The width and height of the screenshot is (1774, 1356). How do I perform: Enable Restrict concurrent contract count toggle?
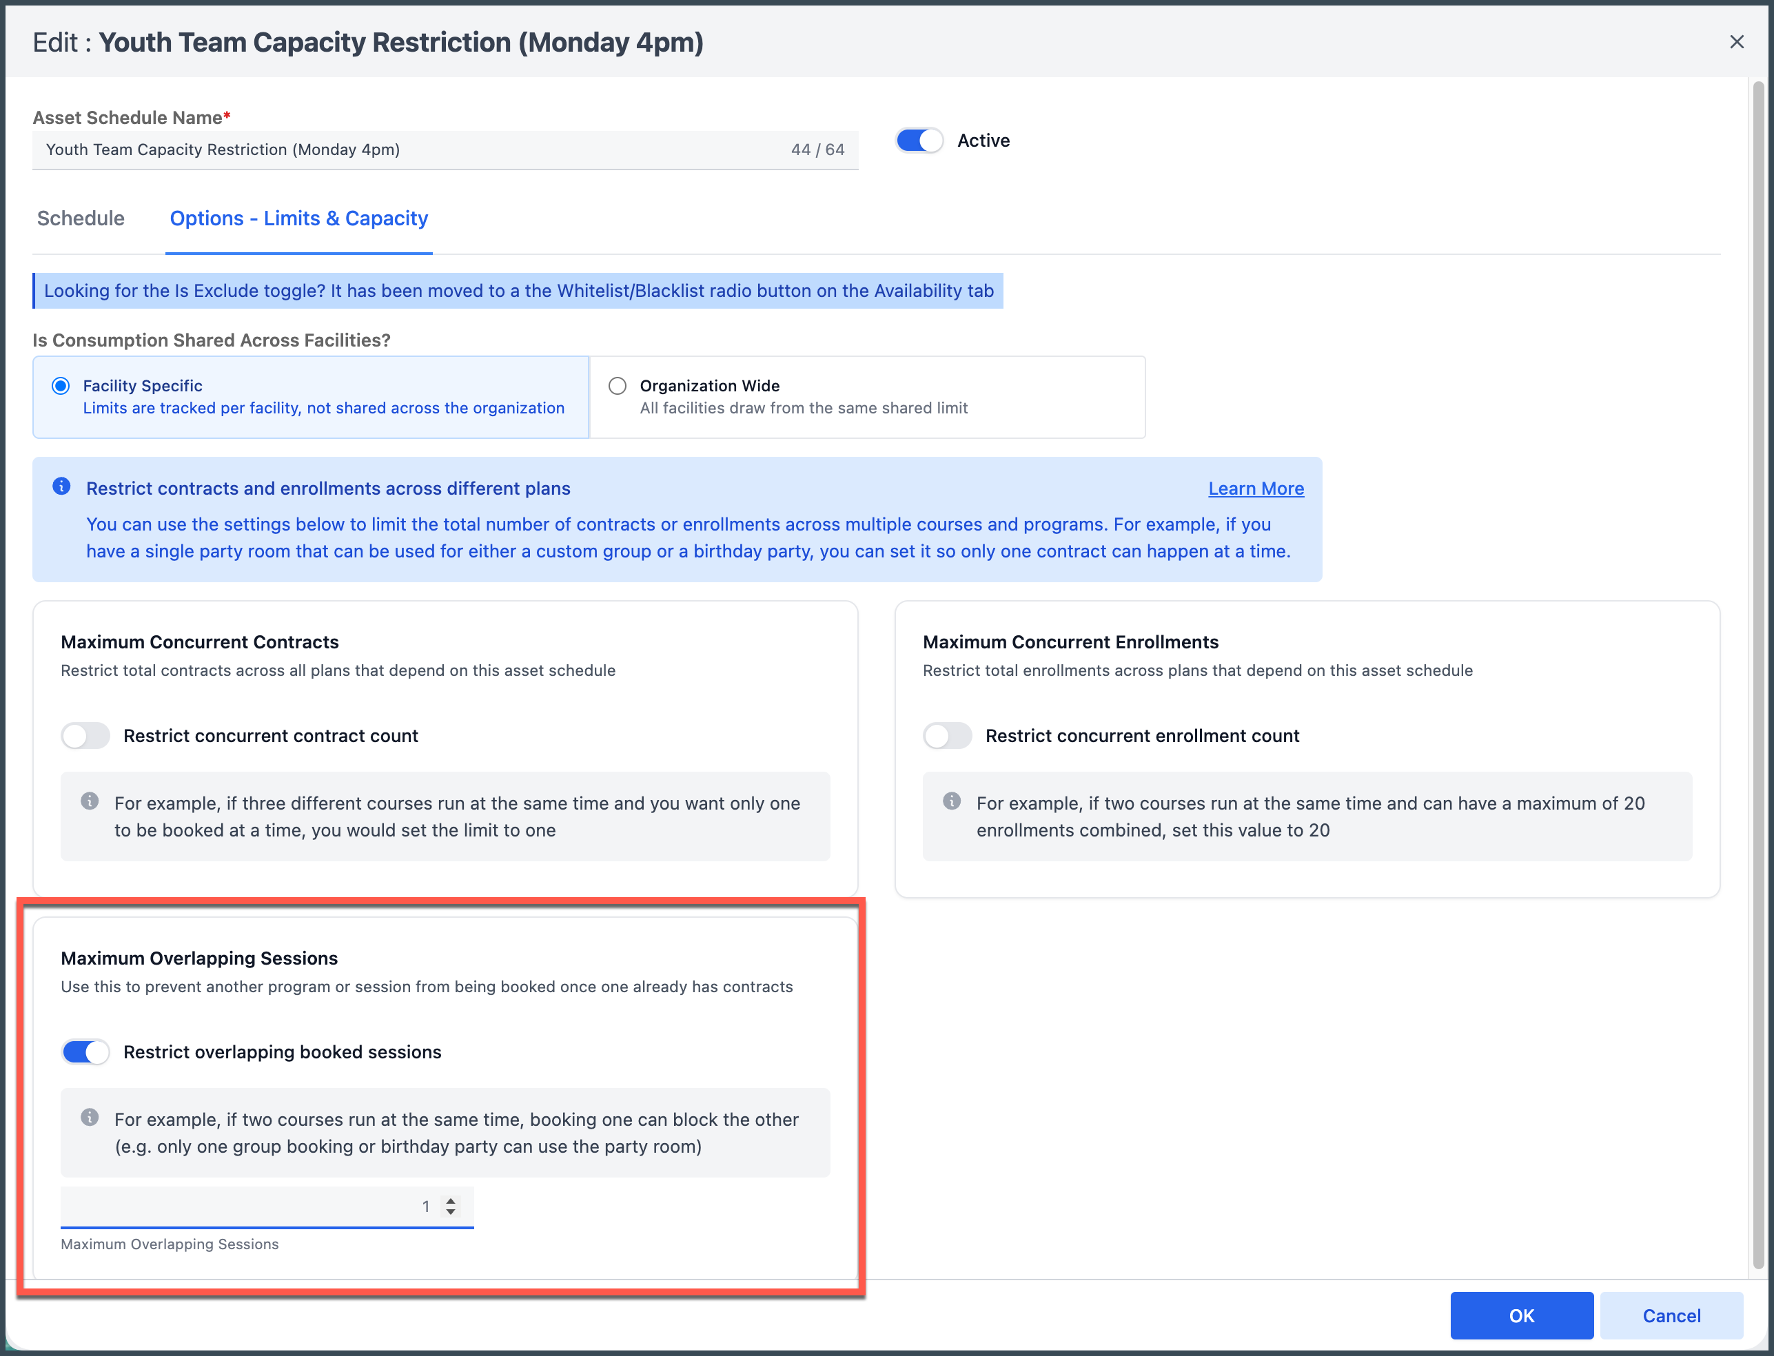85,735
